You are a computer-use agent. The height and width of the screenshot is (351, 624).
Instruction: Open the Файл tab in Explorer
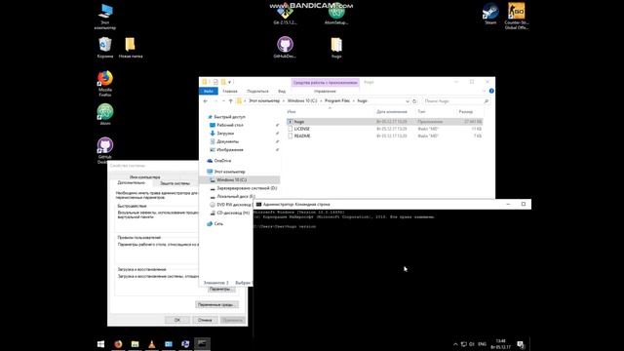coord(209,91)
